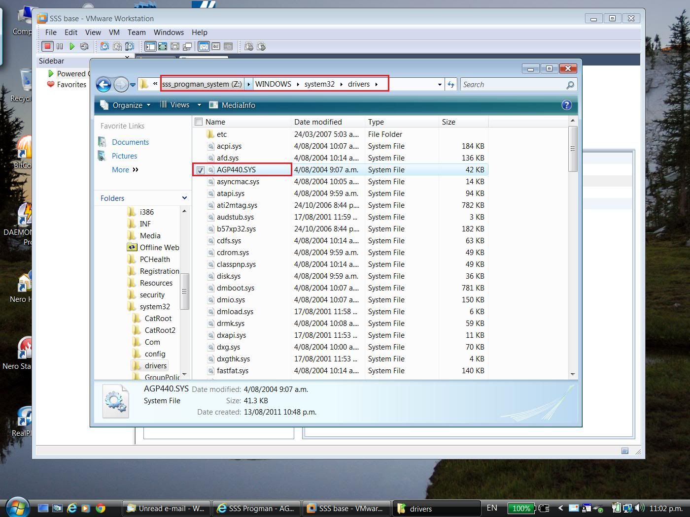Open Google Chrome from the quick launch
690x517 pixels.
pyautogui.click(x=101, y=508)
